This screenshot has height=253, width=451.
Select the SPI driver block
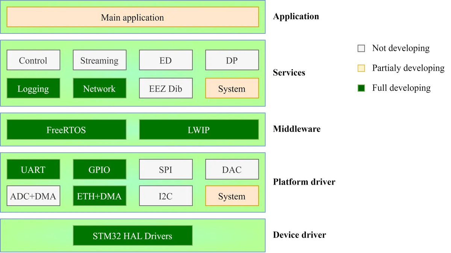click(x=166, y=169)
